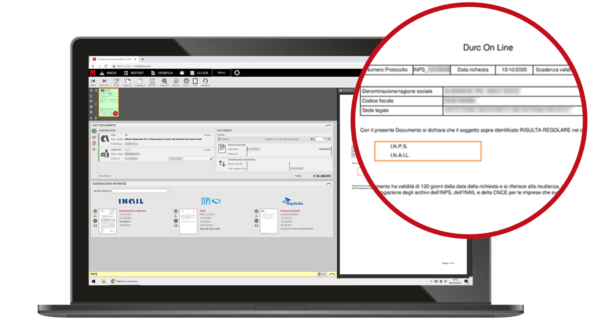Click the down arrow in thumbnail sidebar
Image resolution: width=596 pixels, height=335 pixels.
tap(91, 118)
